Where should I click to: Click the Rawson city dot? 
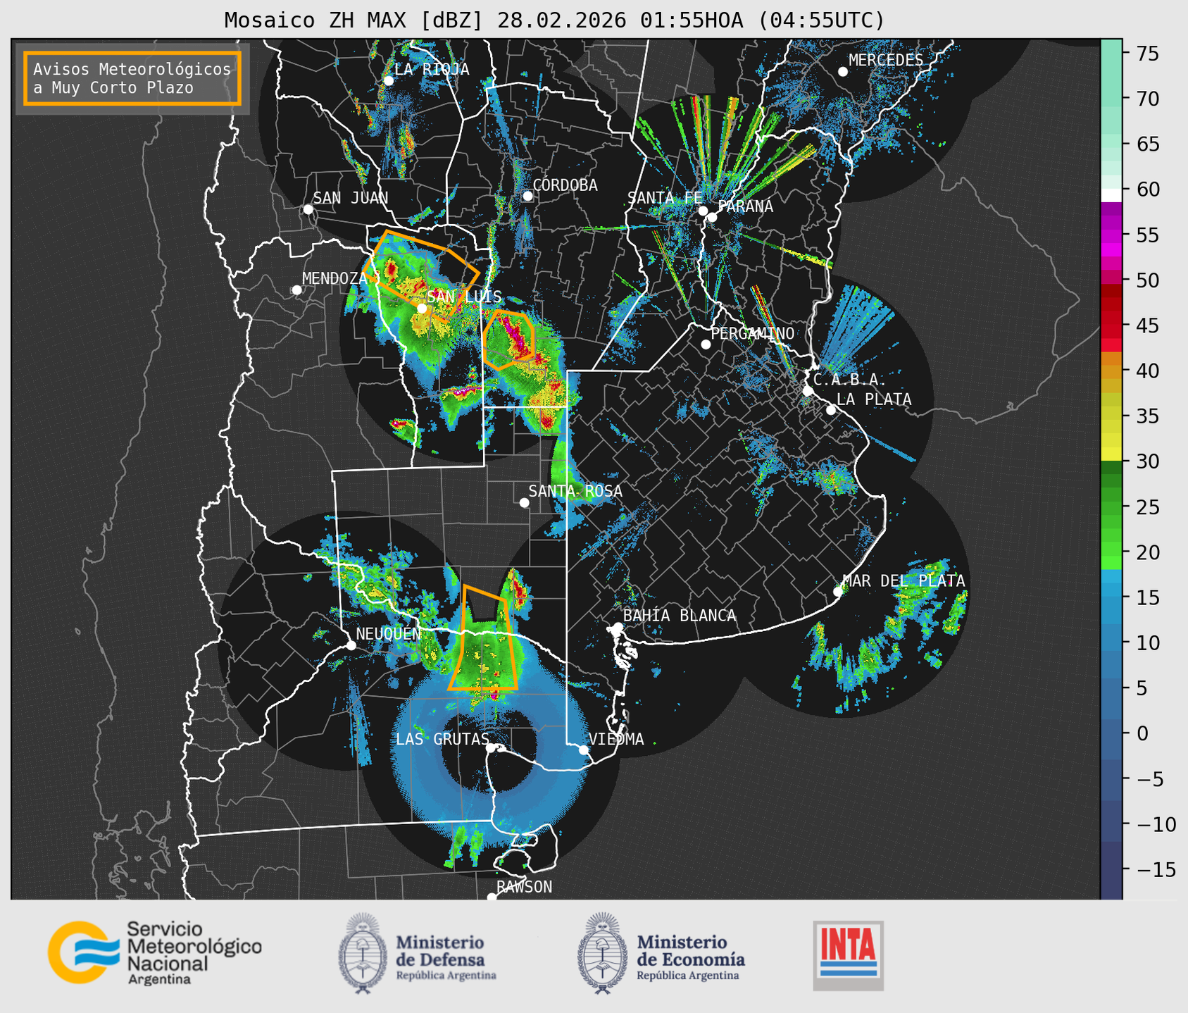(x=492, y=897)
